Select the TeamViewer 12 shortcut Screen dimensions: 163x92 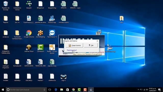52,33
